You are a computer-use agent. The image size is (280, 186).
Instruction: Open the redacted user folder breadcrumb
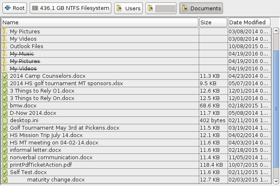(x=161, y=8)
